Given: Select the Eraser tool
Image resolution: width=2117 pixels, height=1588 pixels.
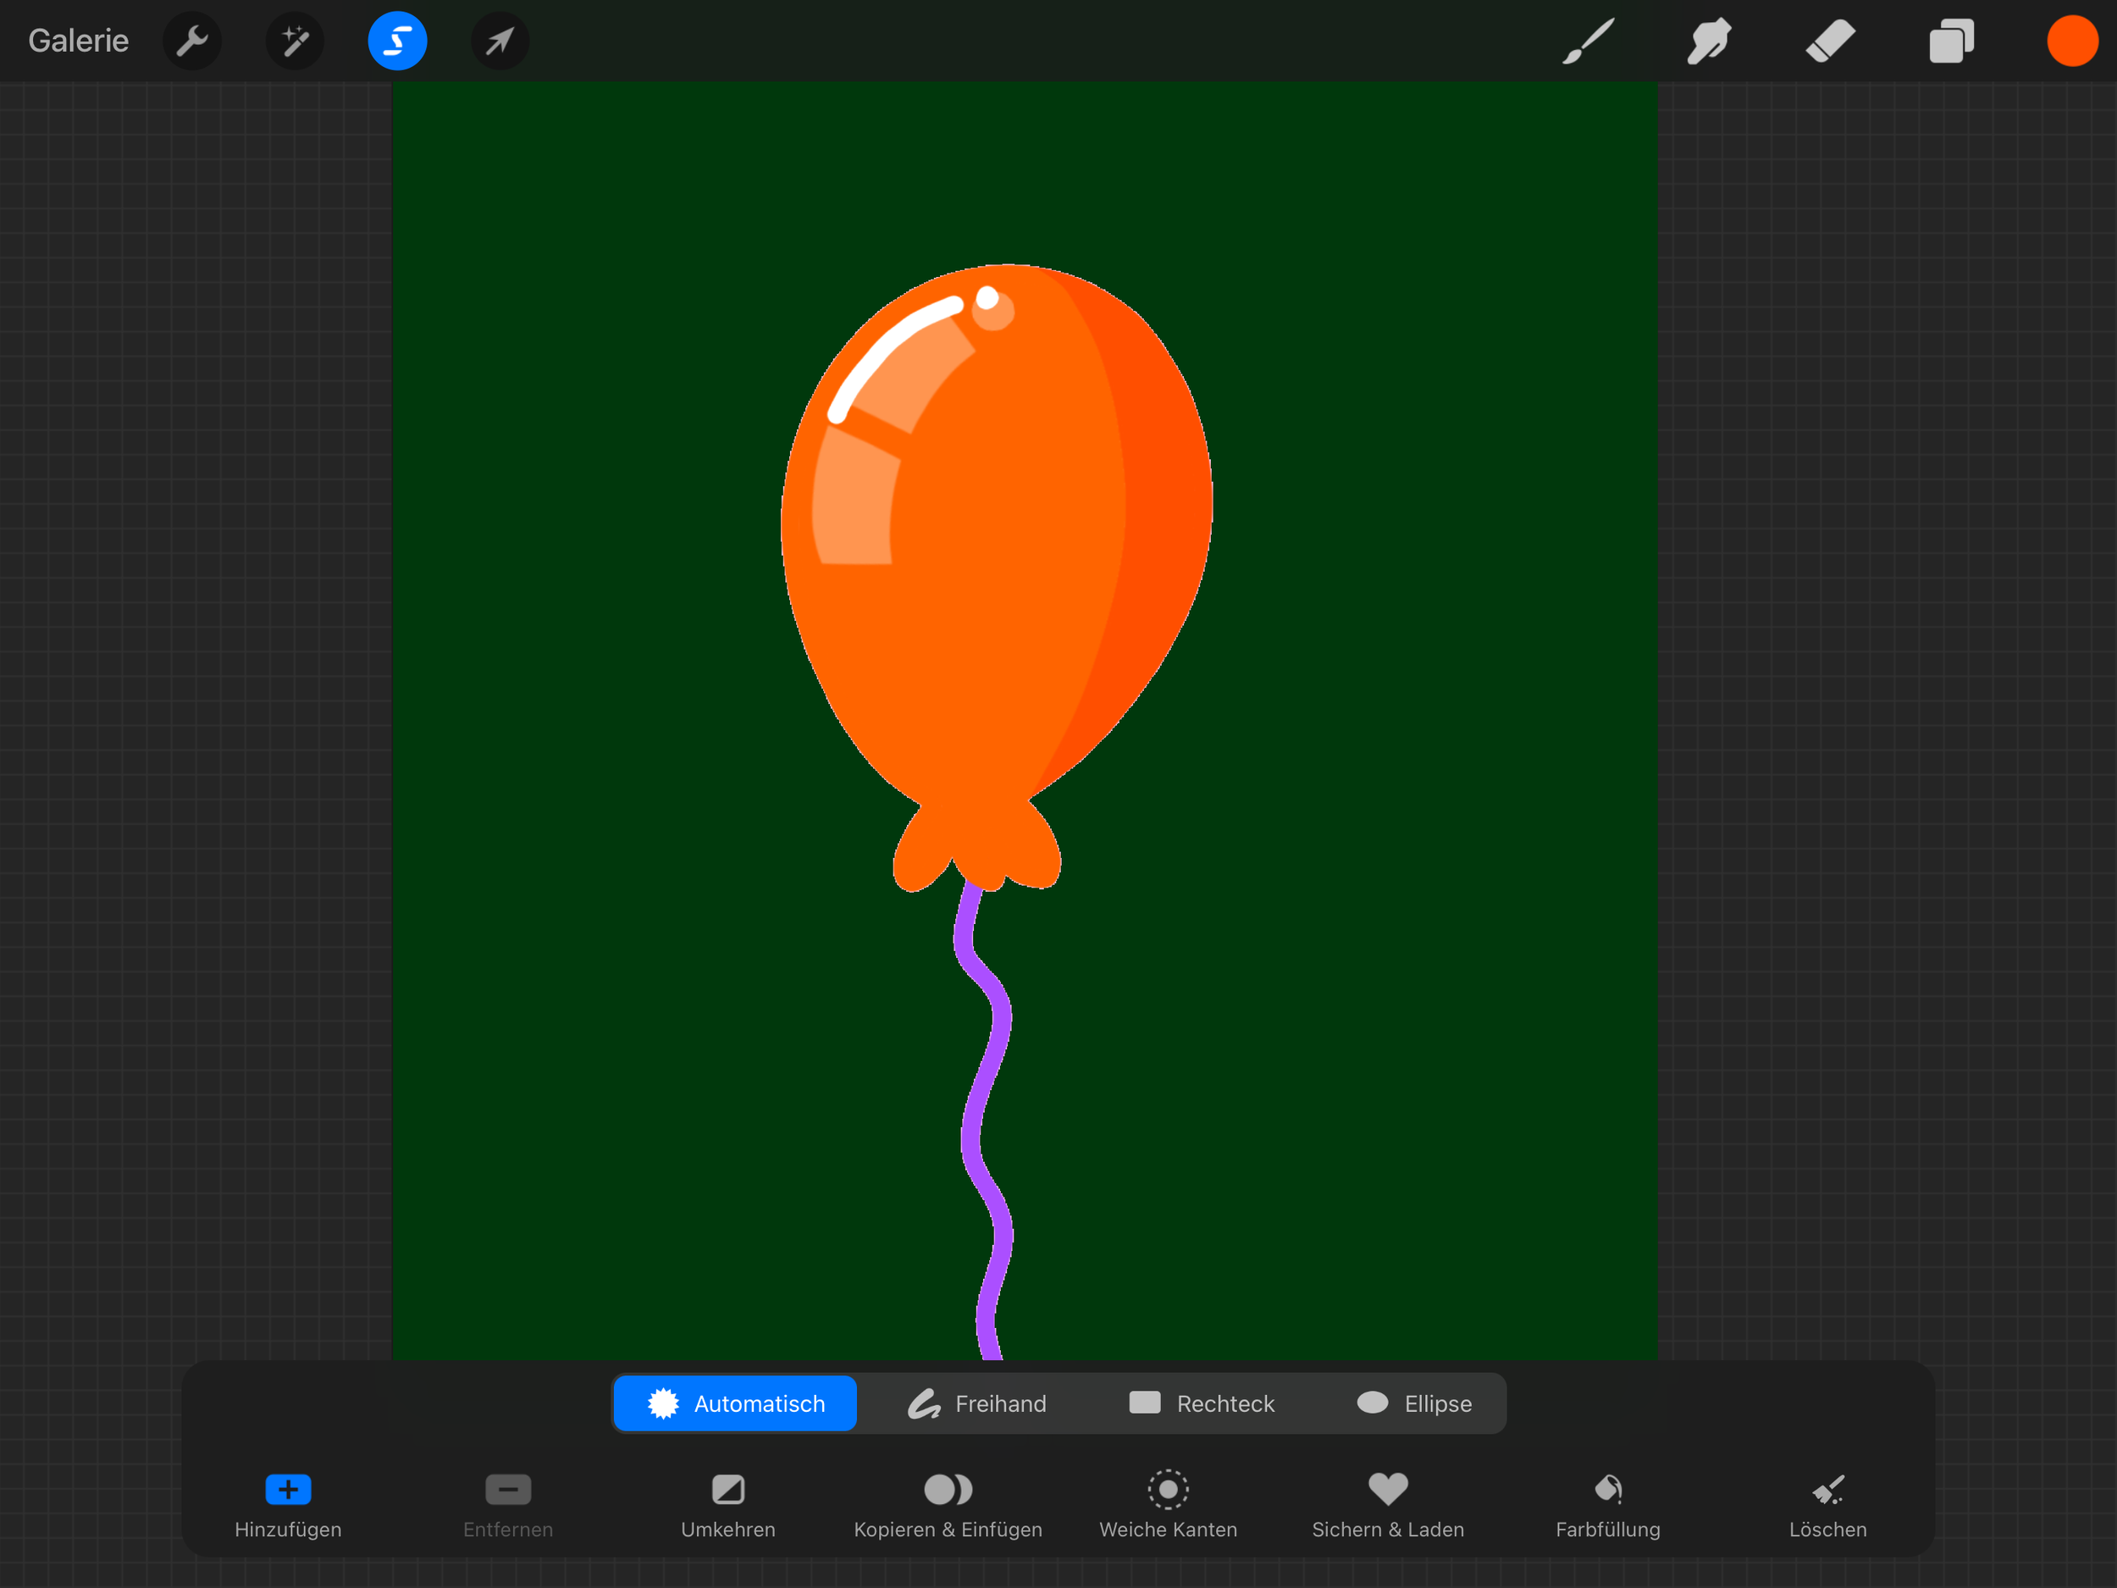Looking at the screenshot, I should point(1831,41).
